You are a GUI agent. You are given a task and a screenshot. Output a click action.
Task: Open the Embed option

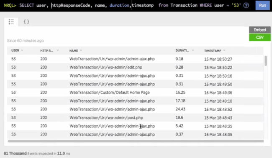click(260, 30)
